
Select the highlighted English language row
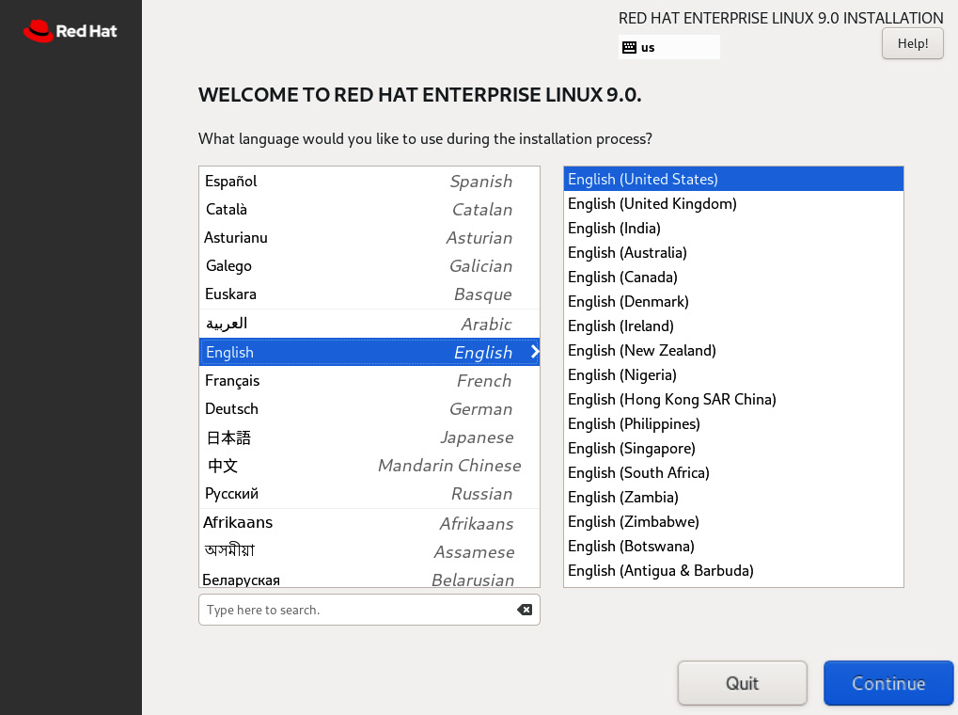[x=369, y=352]
